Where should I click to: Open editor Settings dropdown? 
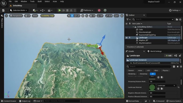pos(174,10)
